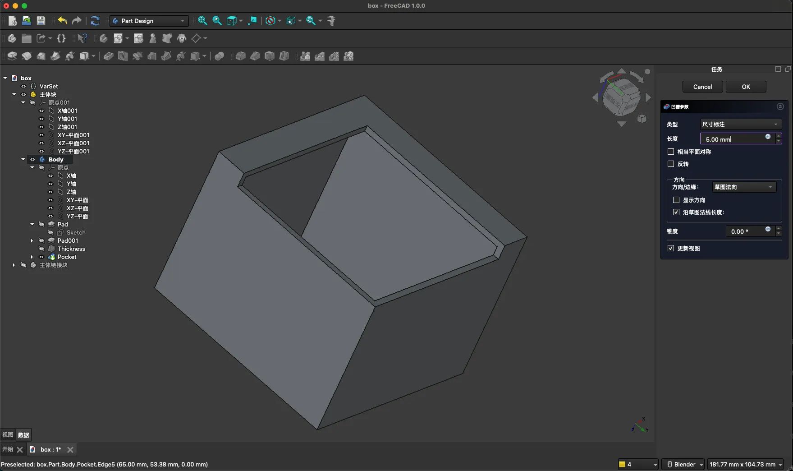The width and height of the screenshot is (793, 471).
Task: Expand the Pad001 tree node
Action: pyautogui.click(x=32, y=241)
